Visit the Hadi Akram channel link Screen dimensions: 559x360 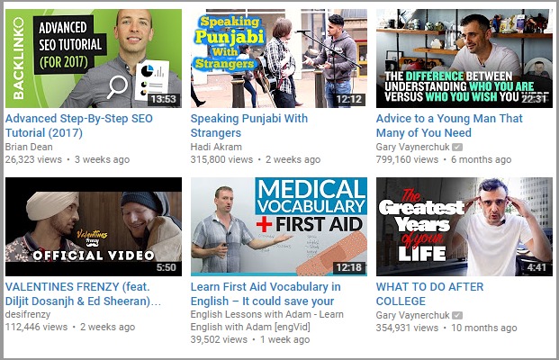pyautogui.click(x=216, y=147)
